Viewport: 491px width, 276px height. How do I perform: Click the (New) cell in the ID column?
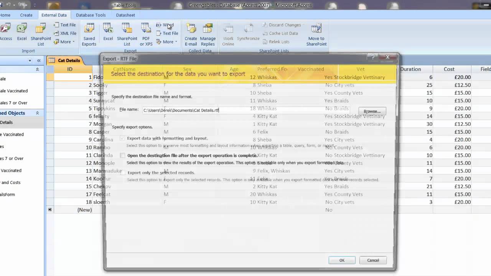coord(73,210)
